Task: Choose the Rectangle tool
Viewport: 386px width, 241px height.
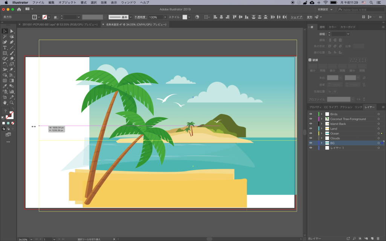Action: pyautogui.click(x=5, y=53)
